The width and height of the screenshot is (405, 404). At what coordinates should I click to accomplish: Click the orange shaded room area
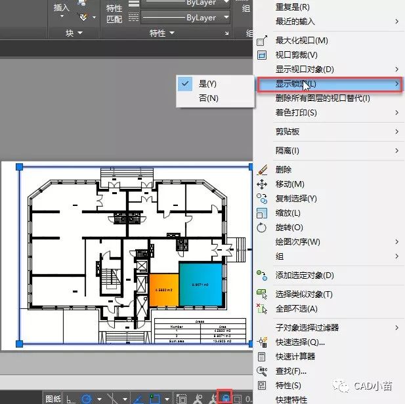(164, 288)
